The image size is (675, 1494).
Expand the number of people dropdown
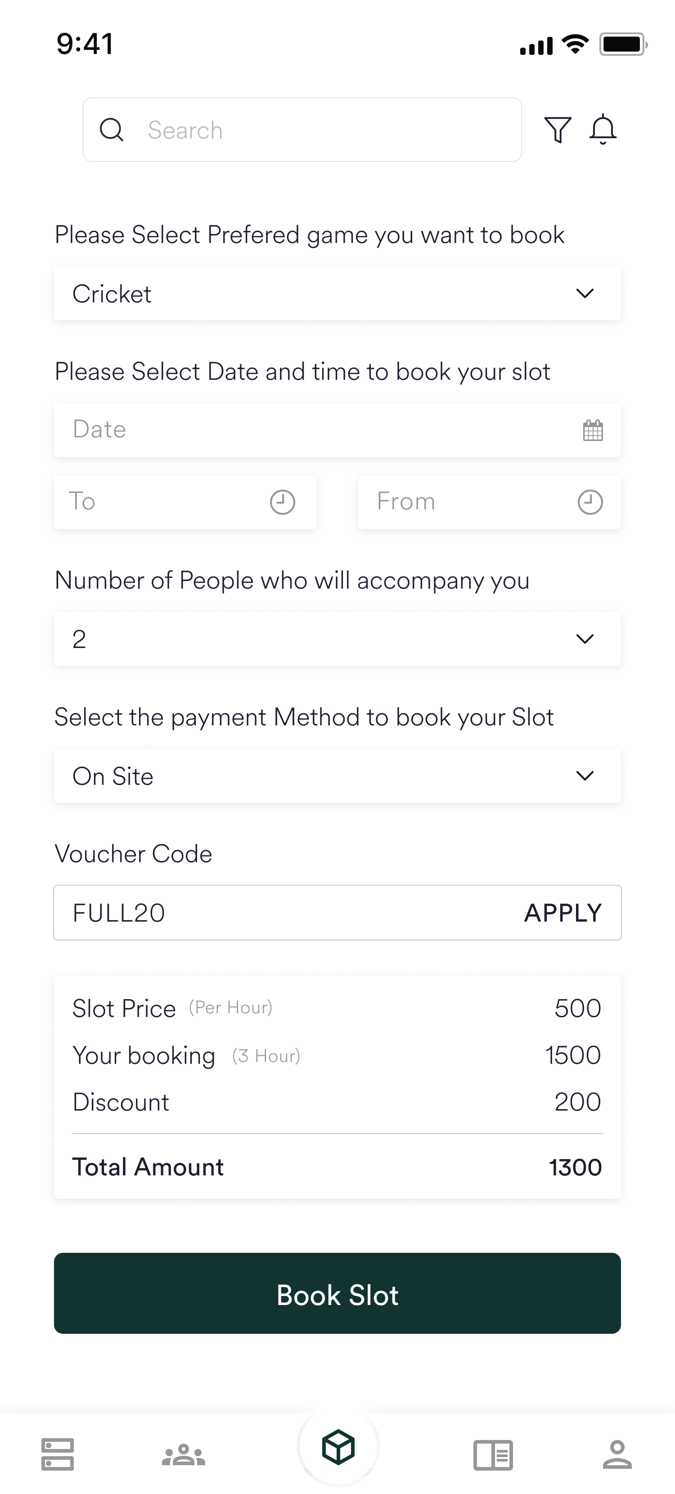[x=337, y=639]
